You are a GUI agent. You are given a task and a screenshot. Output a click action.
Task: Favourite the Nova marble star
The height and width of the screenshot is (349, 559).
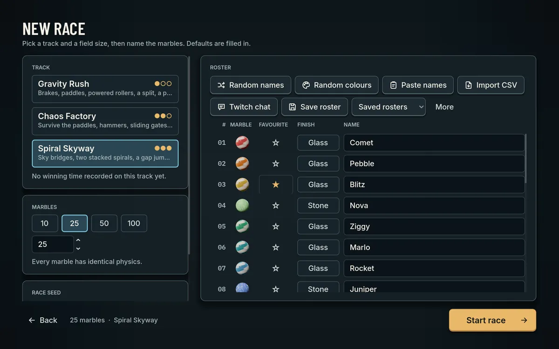276,206
